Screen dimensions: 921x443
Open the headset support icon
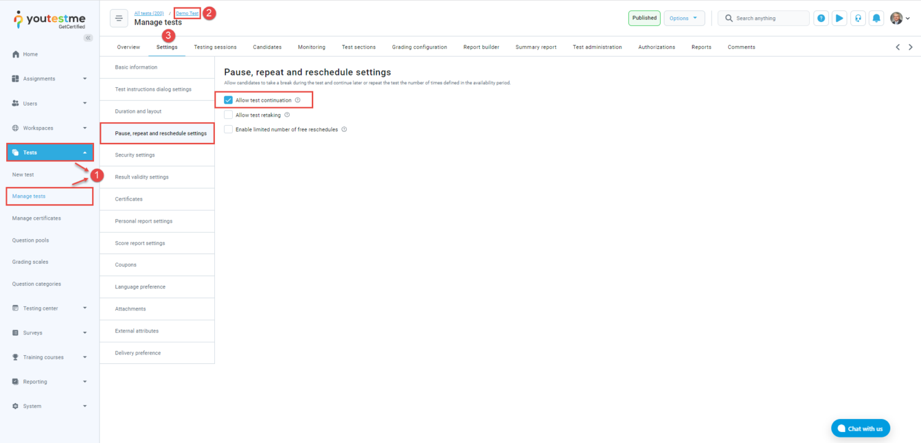click(858, 18)
